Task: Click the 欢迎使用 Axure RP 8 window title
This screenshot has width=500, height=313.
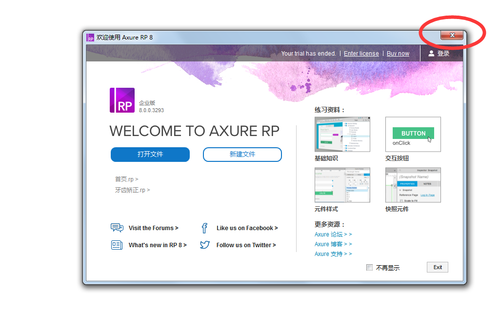Action: click(x=125, y=37)
